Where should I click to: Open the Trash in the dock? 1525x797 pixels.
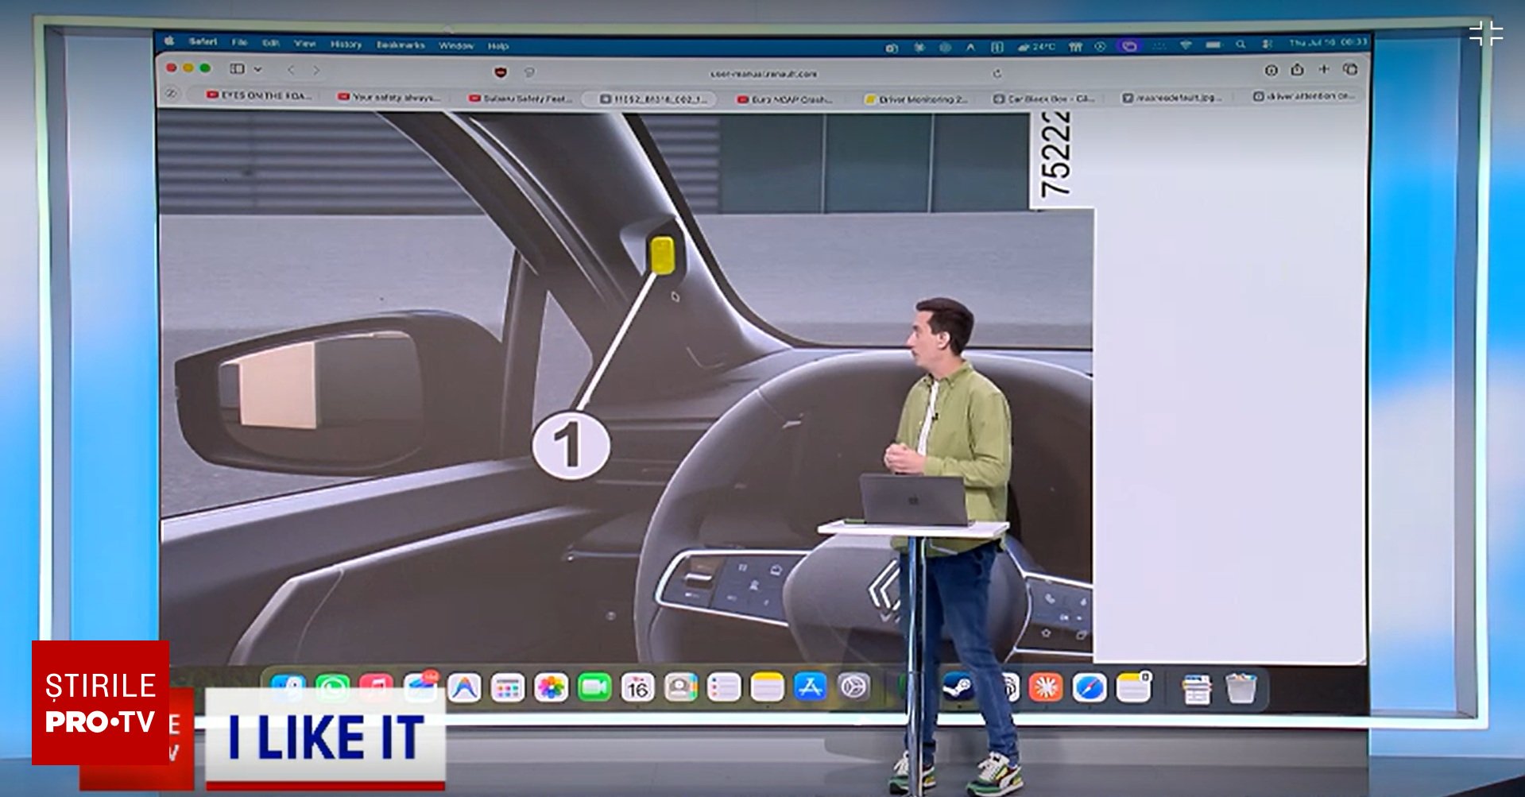1241,688
